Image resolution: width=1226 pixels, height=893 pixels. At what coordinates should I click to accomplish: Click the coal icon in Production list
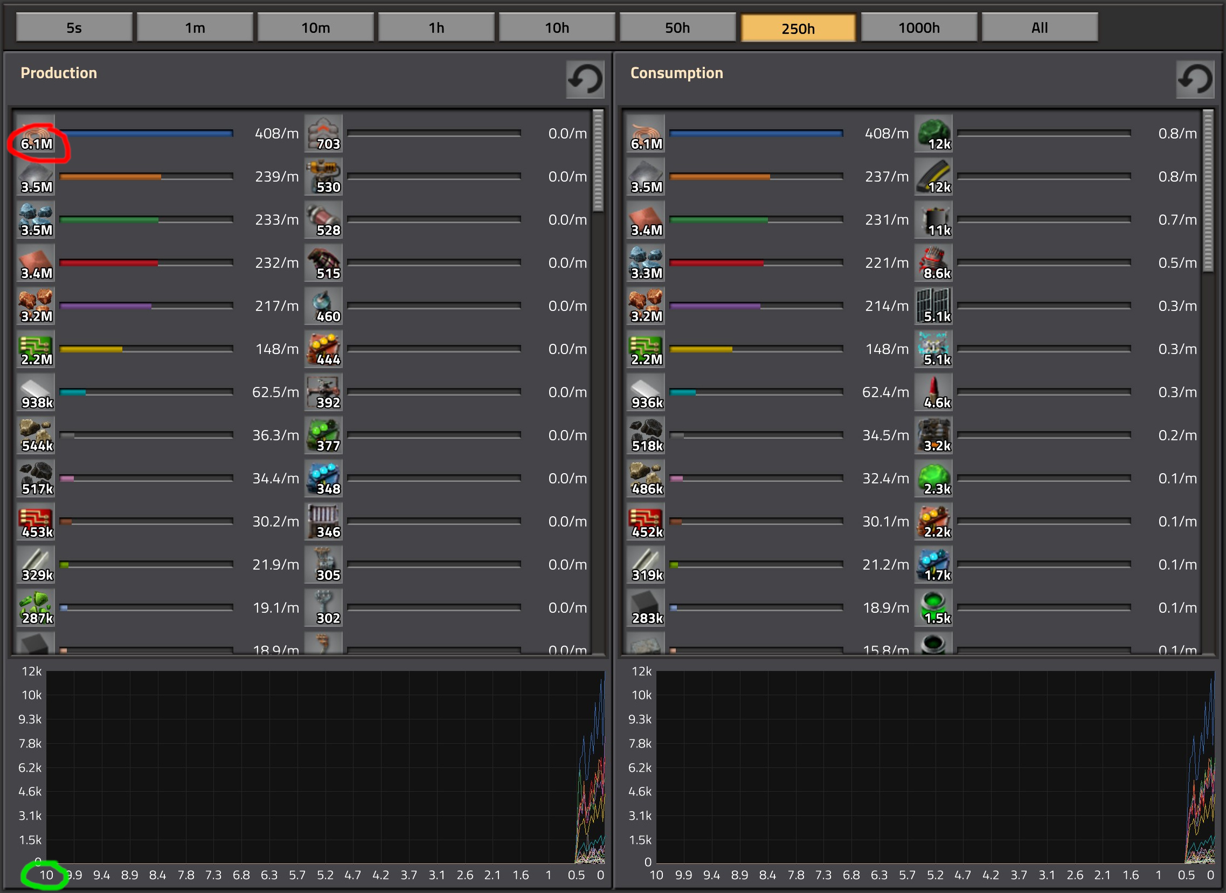pos(36,478)
